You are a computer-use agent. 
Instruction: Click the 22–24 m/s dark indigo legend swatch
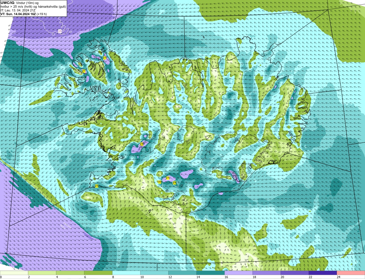323,273
